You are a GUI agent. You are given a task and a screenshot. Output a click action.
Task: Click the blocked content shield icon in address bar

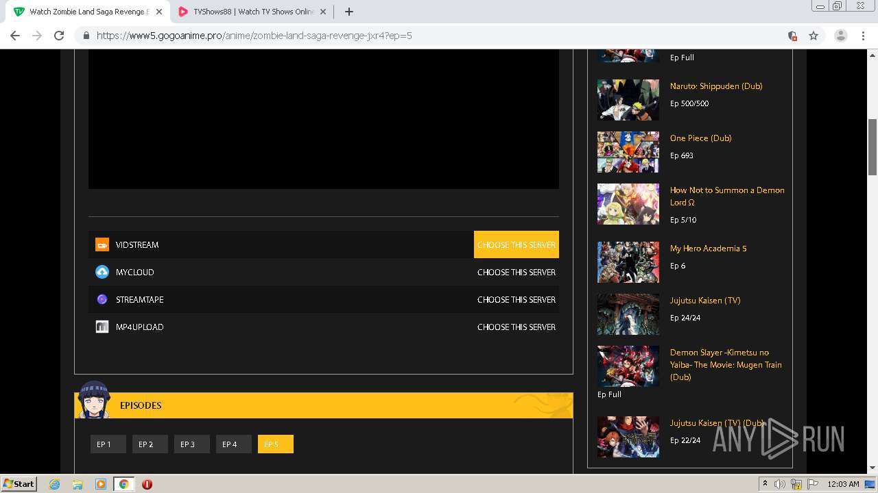pos(792,36)
